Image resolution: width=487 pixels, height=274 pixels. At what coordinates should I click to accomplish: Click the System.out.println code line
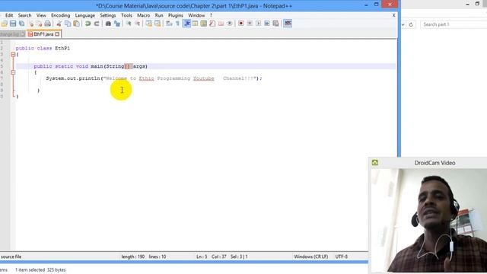pos(154,78)
